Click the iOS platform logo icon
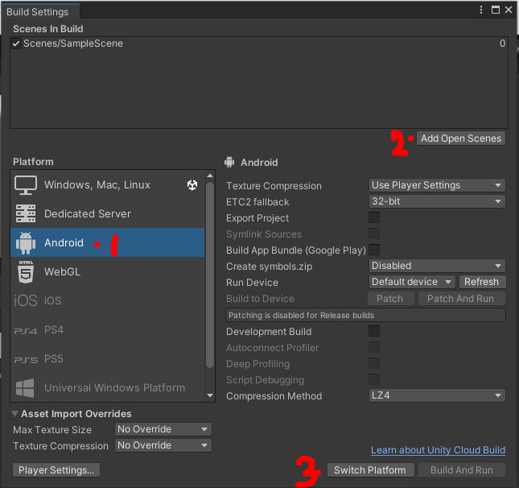Viewport: 519px width, 488px height. click(26, 300)
